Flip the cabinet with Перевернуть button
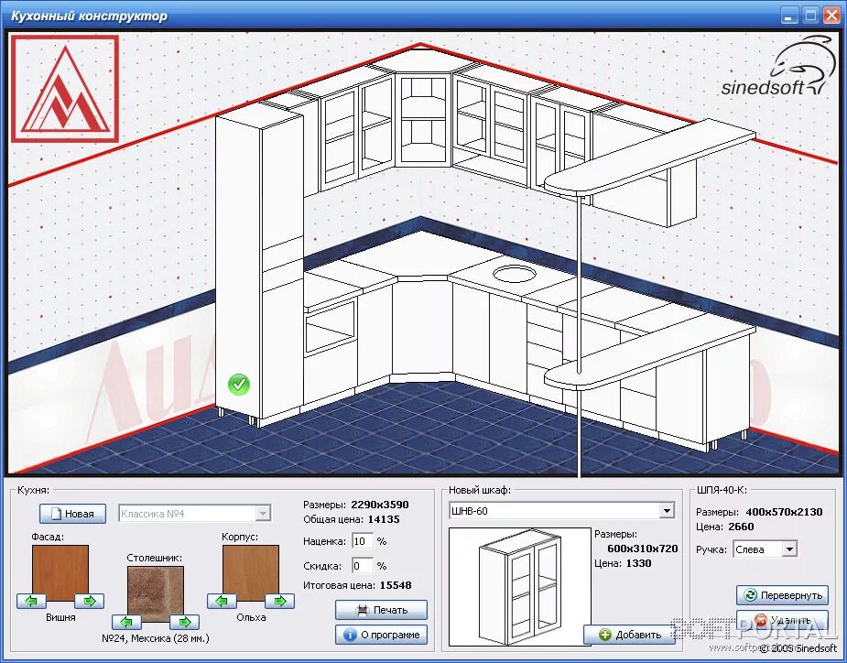847x663 pixels. pyautogui.click(x=783, y=595)
